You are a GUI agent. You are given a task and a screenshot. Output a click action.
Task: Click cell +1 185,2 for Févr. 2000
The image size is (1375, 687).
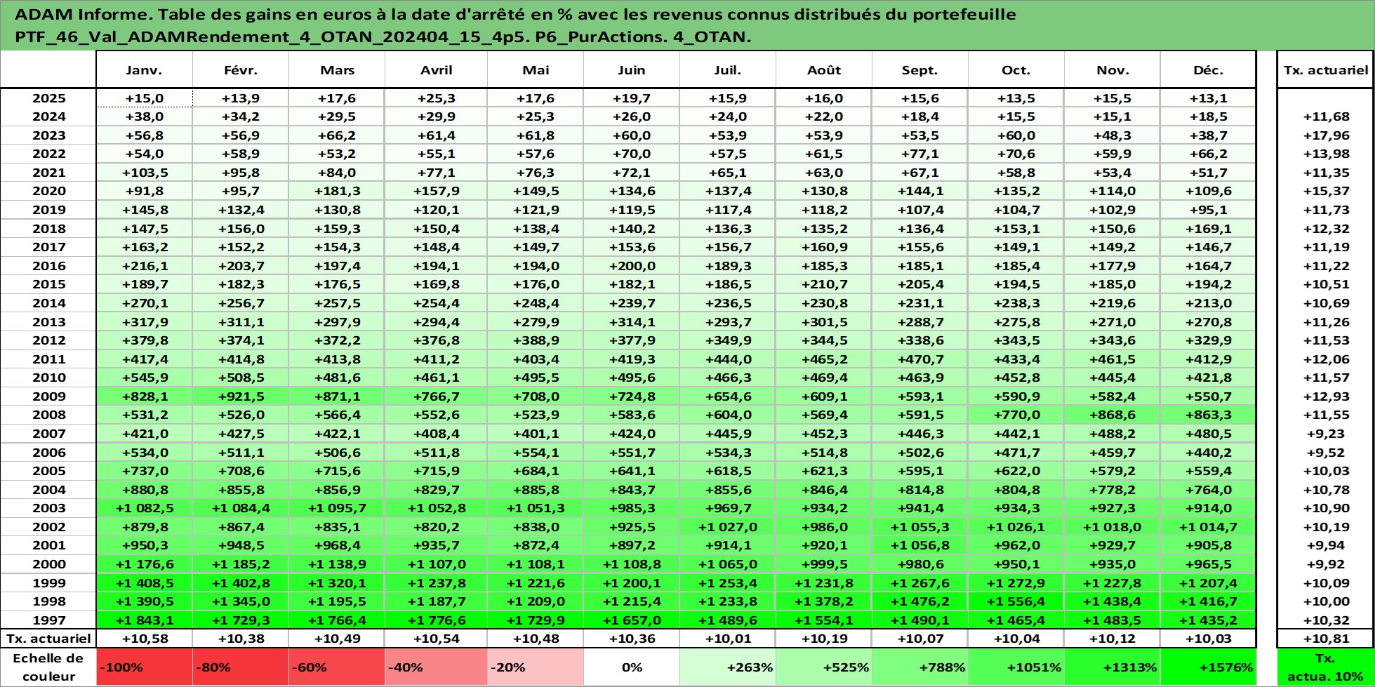[241, 564]
